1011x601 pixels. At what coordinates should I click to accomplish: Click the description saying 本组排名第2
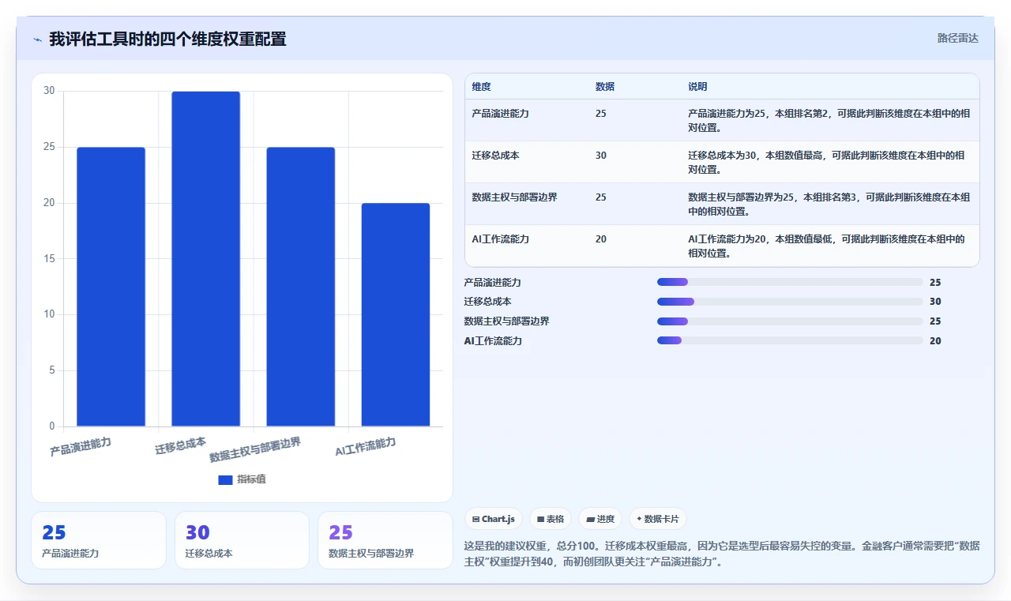pyautogui.click(x=829, y=120)
